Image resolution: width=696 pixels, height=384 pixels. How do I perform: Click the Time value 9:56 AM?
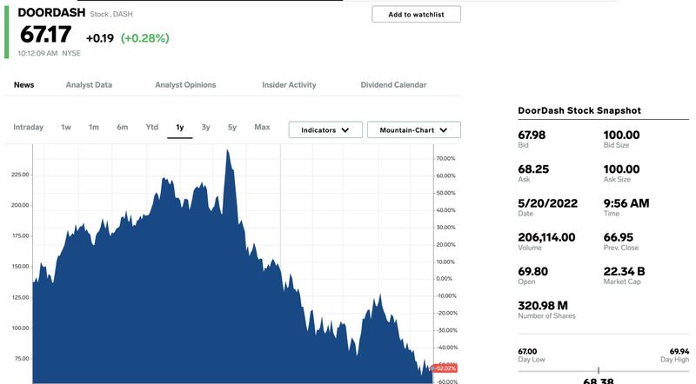click(x=626, y=203)
